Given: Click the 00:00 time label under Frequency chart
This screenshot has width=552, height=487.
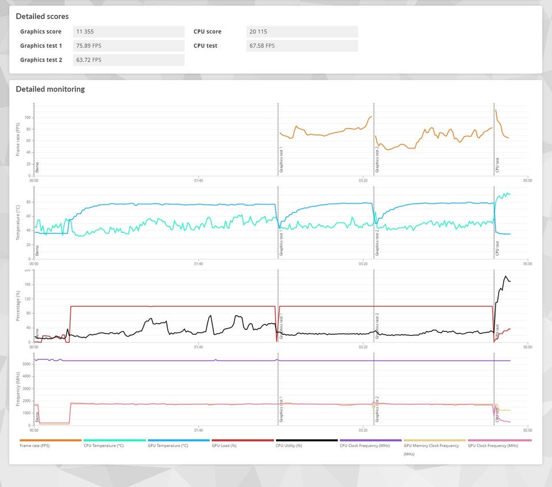Looking at the screenshot, I should click(x=34, y=430).
